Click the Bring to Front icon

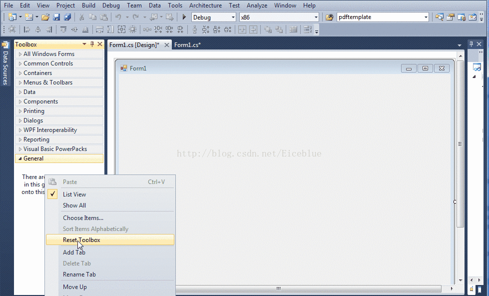tap(268, 29)
